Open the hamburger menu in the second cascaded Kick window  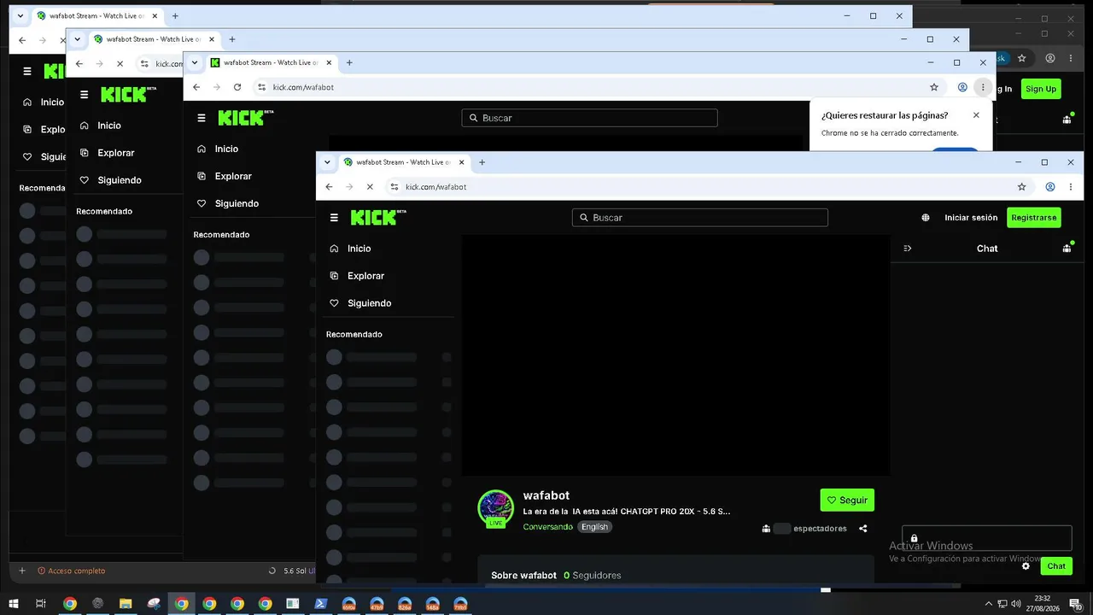tap(84, 95)
